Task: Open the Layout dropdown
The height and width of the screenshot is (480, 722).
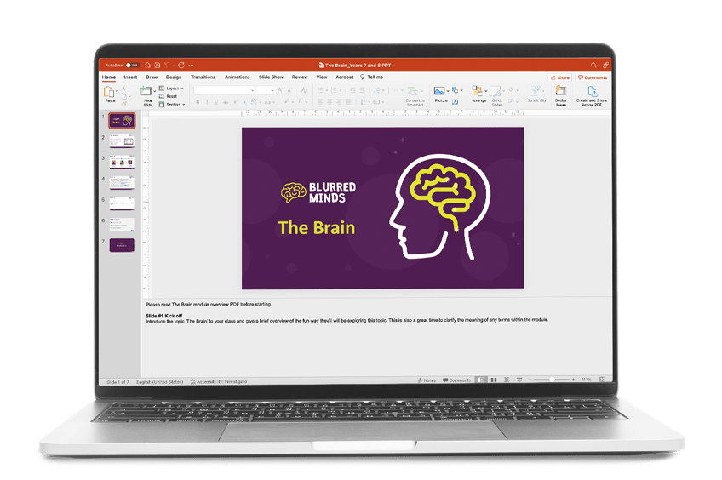Action: [171, 89]
